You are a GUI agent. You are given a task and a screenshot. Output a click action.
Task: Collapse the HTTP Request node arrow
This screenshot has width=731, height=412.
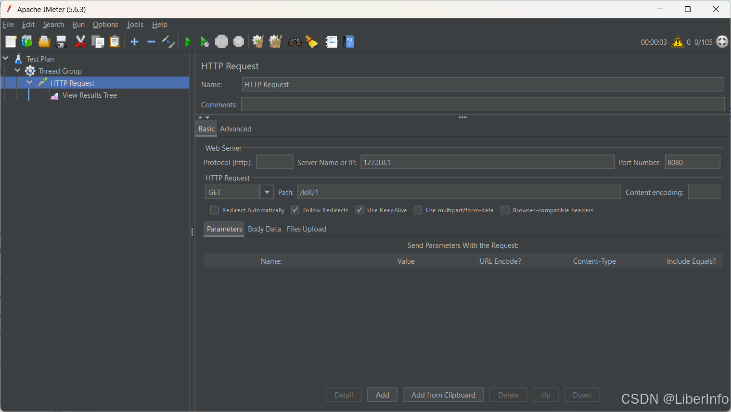pyautogui.click(x=30, y=83)
